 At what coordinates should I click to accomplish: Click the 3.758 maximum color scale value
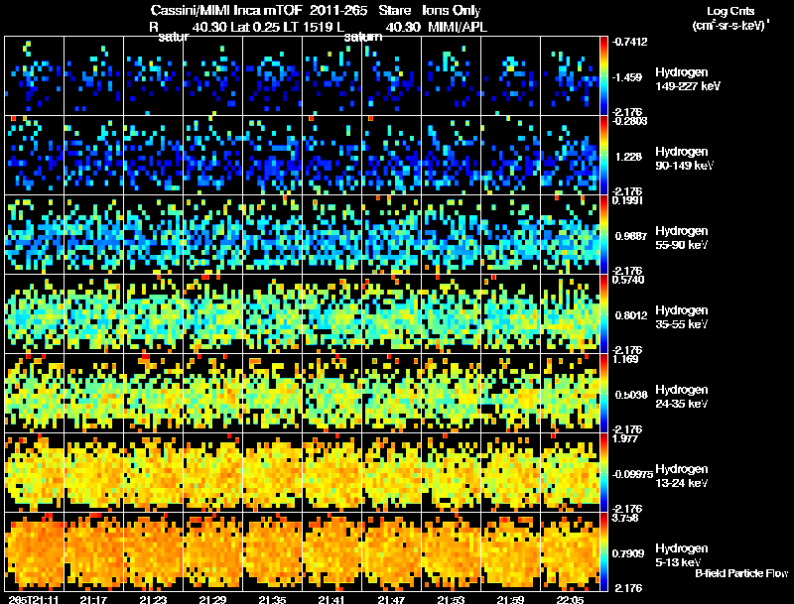coord(625,518)
